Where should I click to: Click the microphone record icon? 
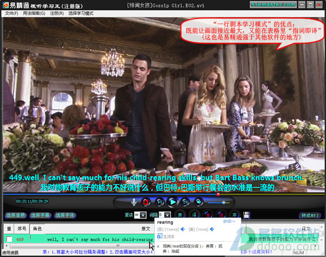pos(134,202)
